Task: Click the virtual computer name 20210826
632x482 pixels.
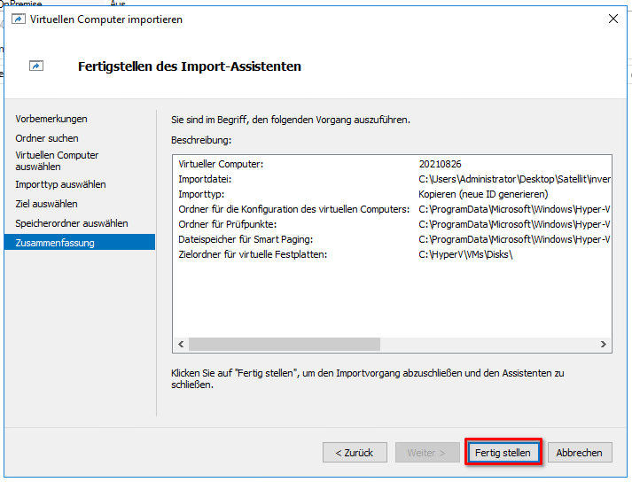Action: click(x=440, y=164)
